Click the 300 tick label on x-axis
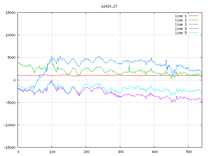 [120, 152]
